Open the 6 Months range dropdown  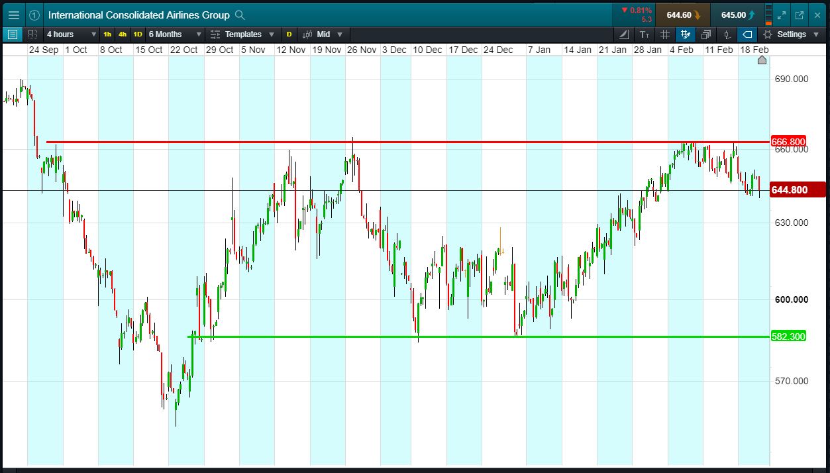coord(175,34)
